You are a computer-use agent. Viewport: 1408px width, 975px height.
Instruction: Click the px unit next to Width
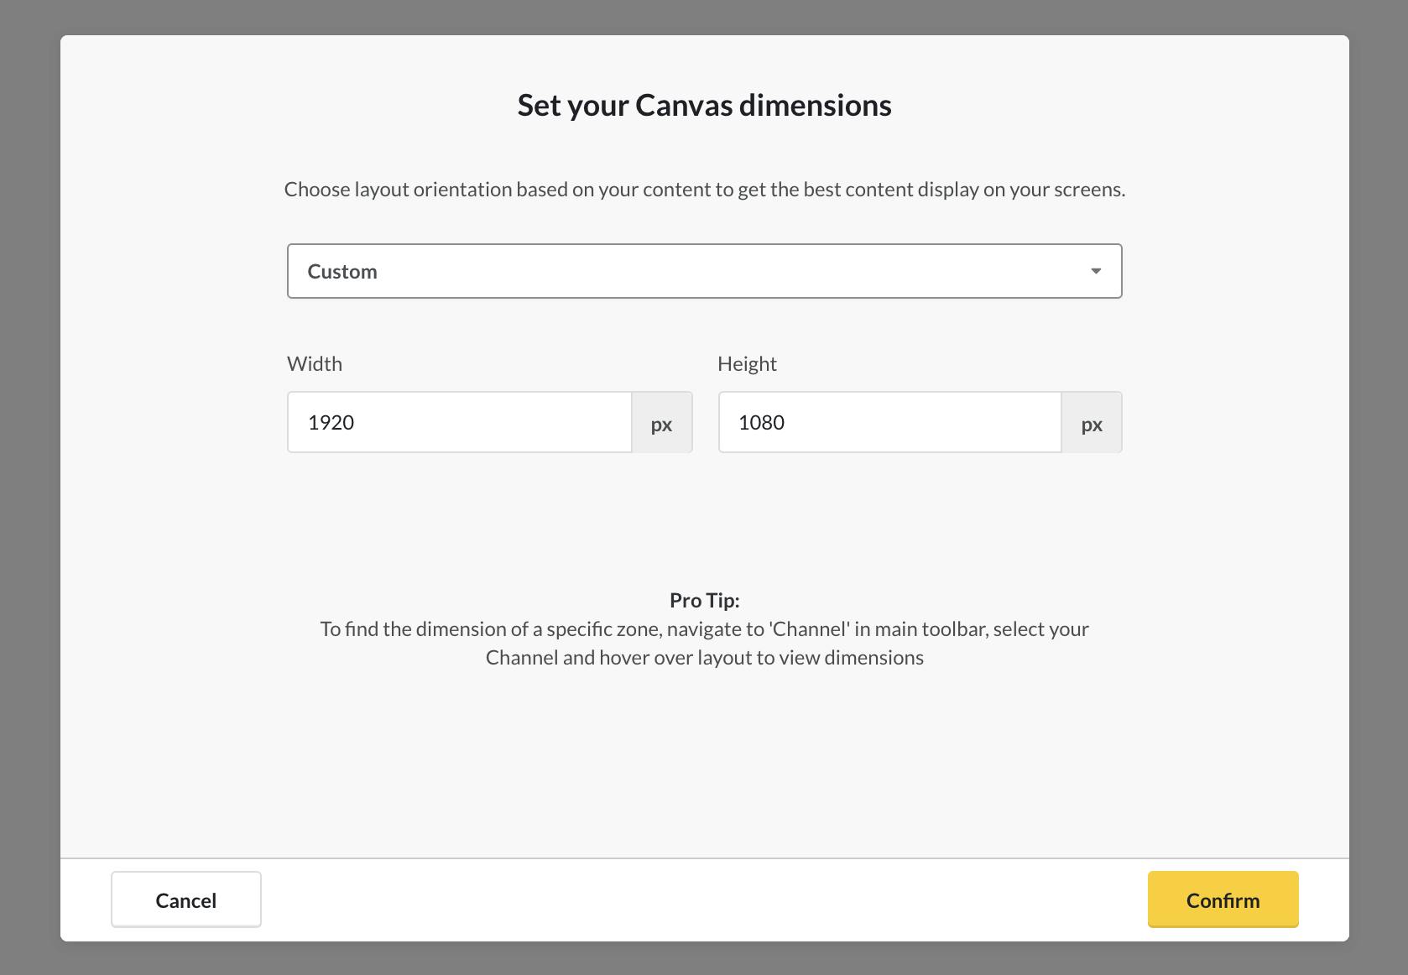[662, 423]
